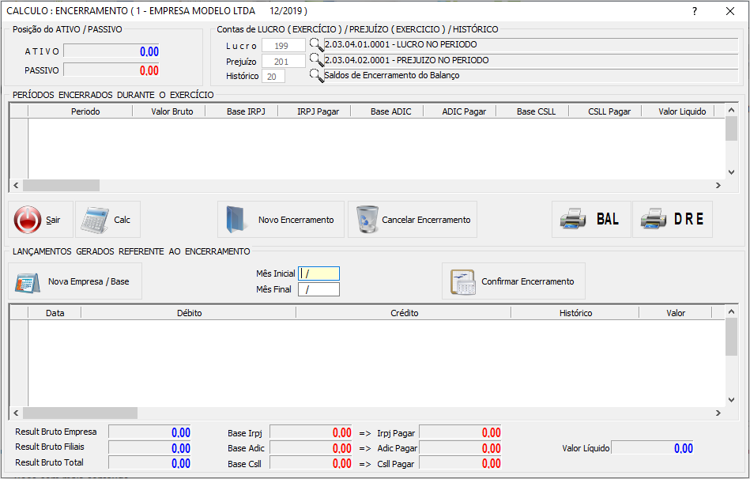Click the Csll Pagar value field
This screenshot has height=479, width=750.
460,463
